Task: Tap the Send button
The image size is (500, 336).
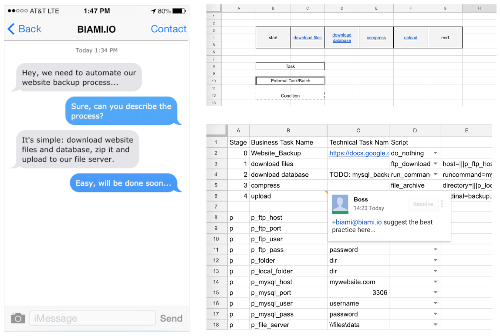Action: [x=171, y=318]
